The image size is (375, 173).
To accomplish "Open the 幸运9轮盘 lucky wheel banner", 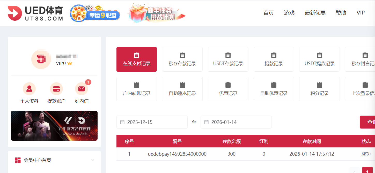I will click(95, 13).
